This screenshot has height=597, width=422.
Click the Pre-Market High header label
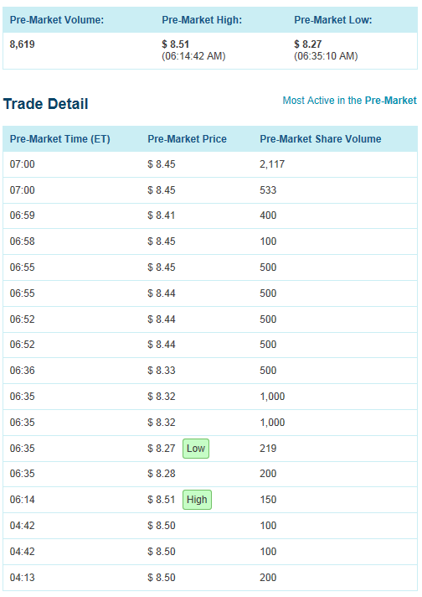click(202, 20)
